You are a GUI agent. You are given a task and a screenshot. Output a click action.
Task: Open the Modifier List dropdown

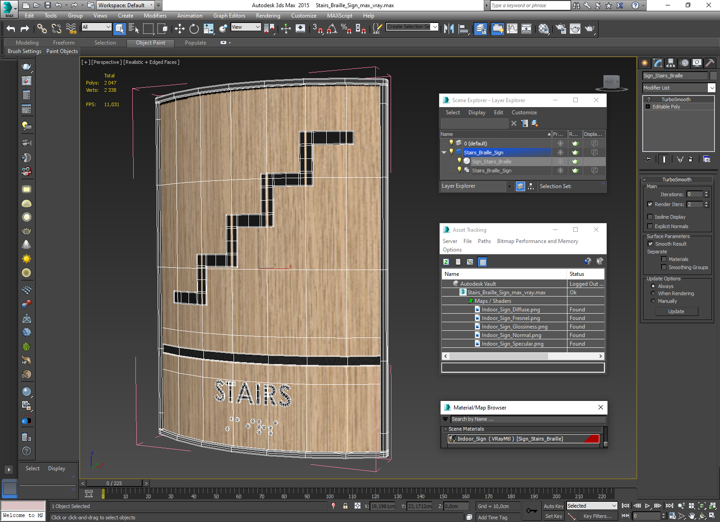tap(711, 88)
